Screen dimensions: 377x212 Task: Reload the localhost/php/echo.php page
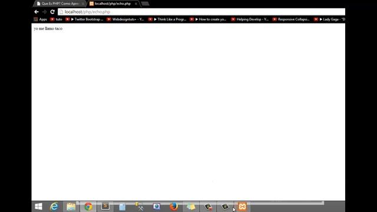click(x=52, y=12)
